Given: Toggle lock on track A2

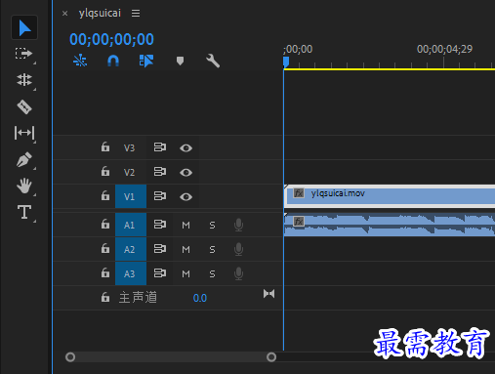Looking at the screenshot, I should pos(105,249).
